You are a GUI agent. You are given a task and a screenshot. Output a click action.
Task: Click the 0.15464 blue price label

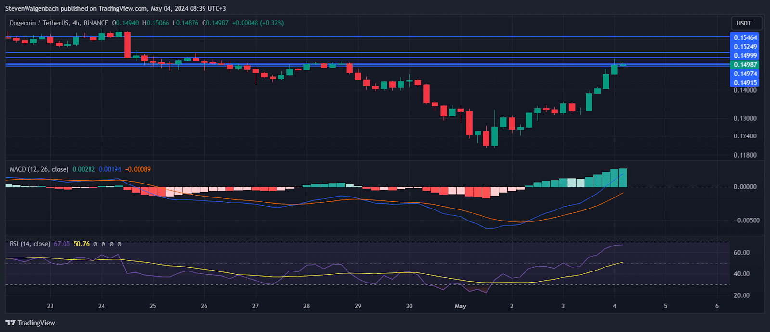pyautogui.click(x=745, y=37)
